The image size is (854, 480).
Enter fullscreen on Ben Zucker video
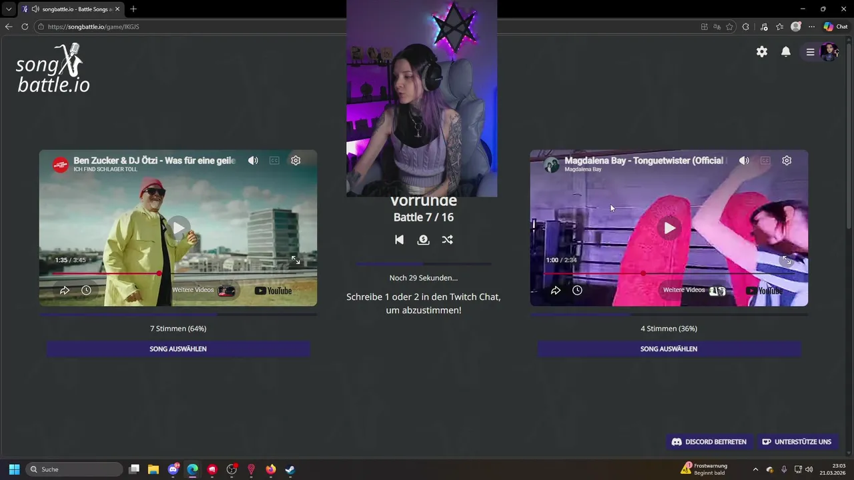tap(296, 260)
